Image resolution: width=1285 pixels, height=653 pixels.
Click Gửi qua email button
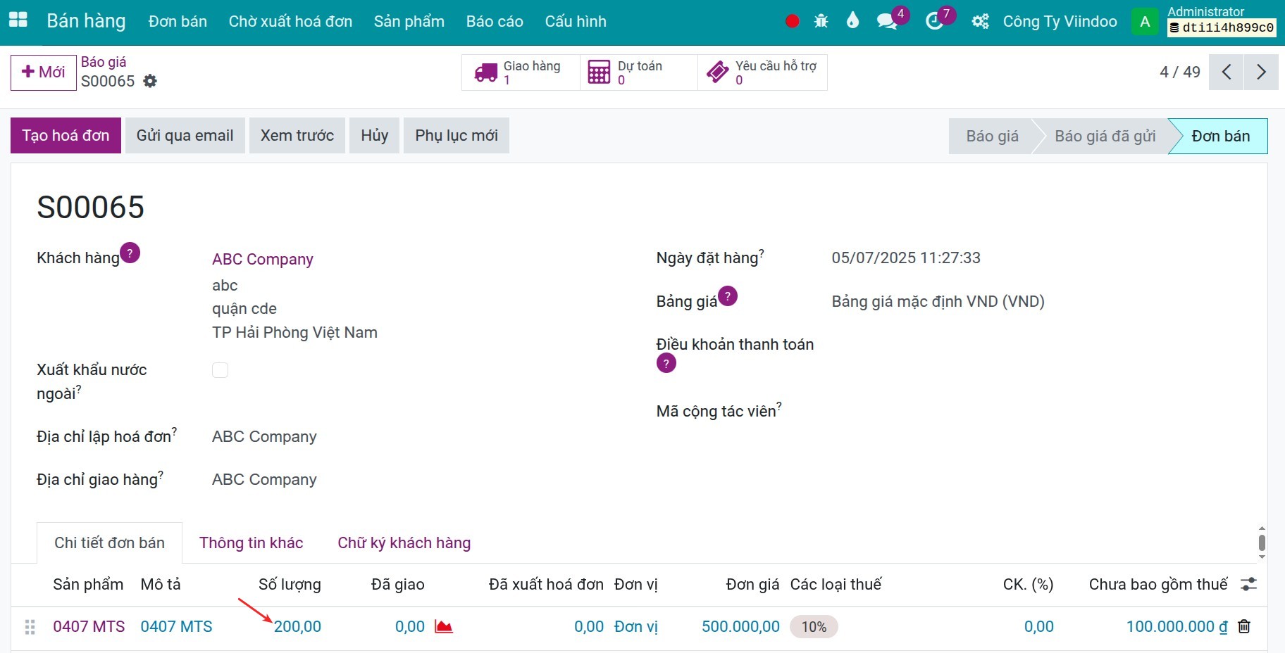tap(185, 136)
